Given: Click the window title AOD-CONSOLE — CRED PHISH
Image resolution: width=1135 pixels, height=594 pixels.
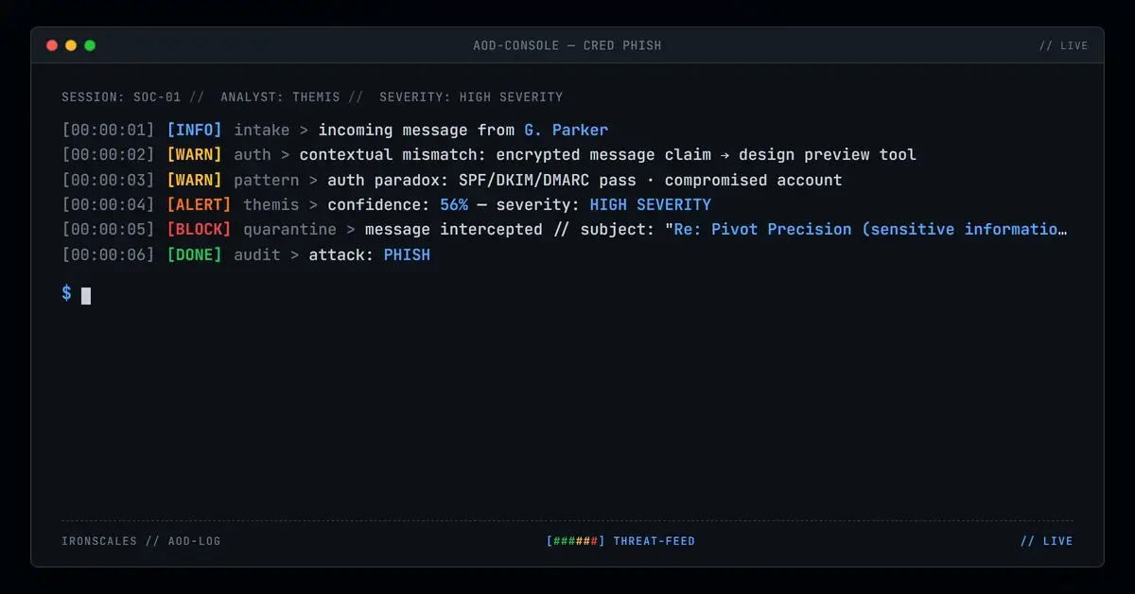Looking at the screenshot, I should [567, 45].
